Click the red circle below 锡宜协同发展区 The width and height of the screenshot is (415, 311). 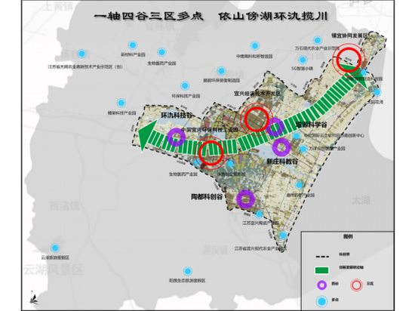click(x=349, y=60)
